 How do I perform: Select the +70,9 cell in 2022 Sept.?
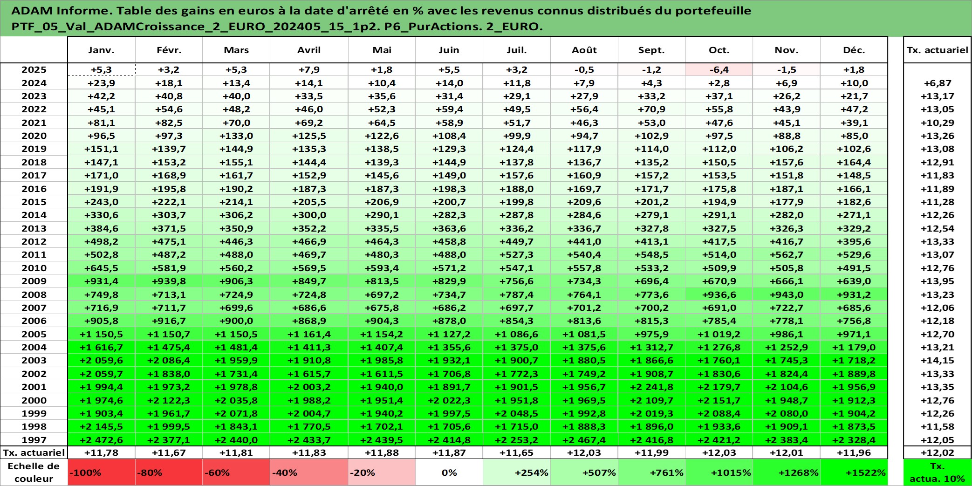651,109
